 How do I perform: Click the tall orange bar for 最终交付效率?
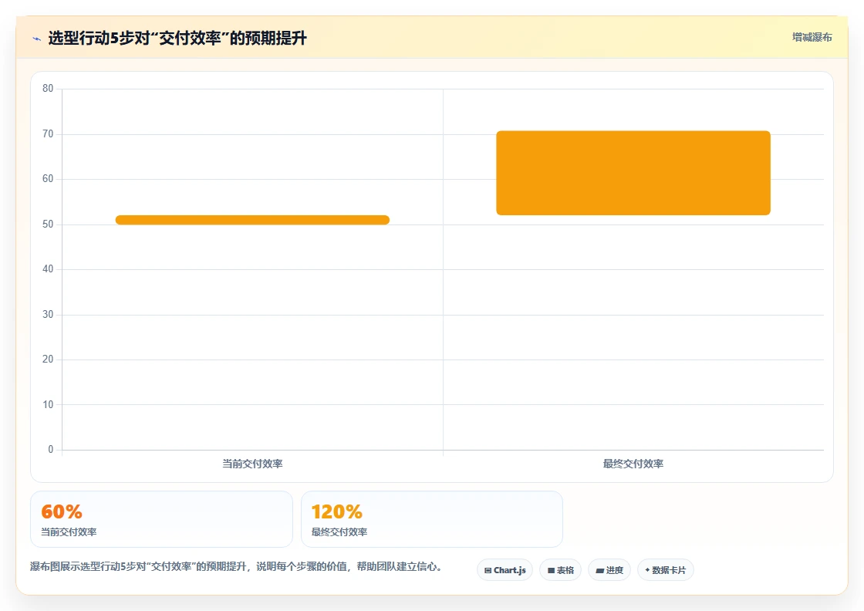633,173
